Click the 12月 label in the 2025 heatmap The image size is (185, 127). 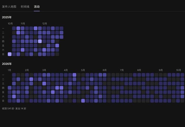coord(45,24)
